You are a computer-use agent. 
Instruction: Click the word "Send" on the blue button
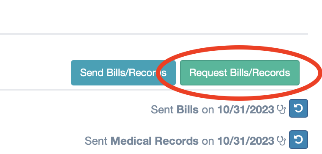92,73
